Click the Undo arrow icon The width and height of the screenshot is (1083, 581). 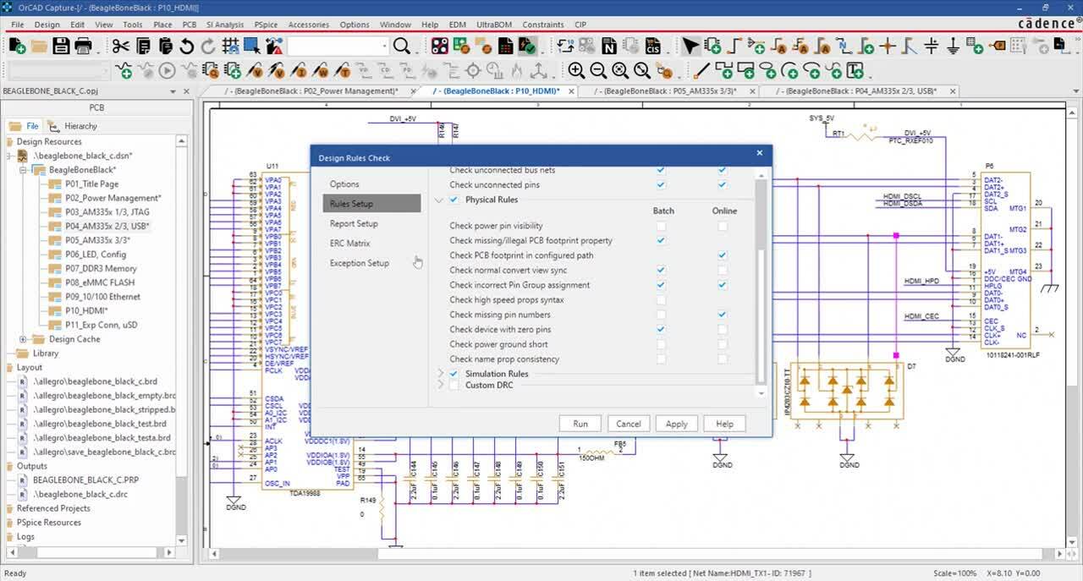[x=187, y=46]
